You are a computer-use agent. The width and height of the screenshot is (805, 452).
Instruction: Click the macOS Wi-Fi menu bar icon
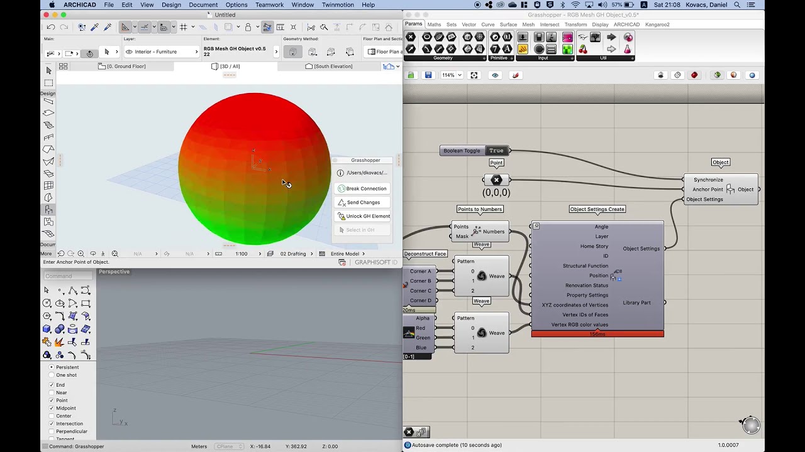(575, 5)
